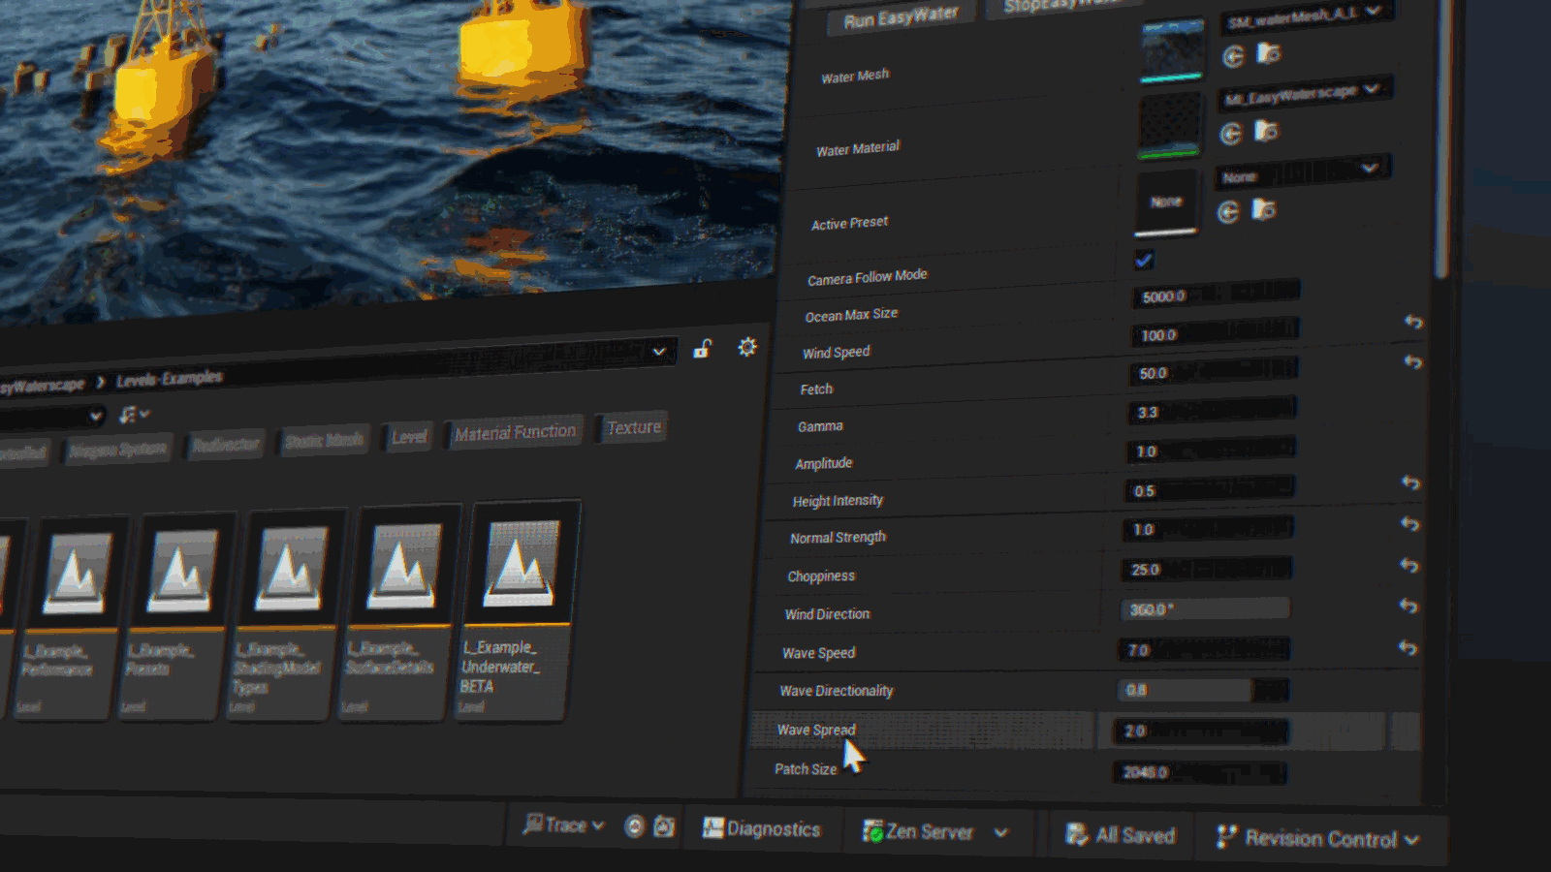Click Run EasyWater button
Screen dimensions: 1551x872
click(901, 17)
